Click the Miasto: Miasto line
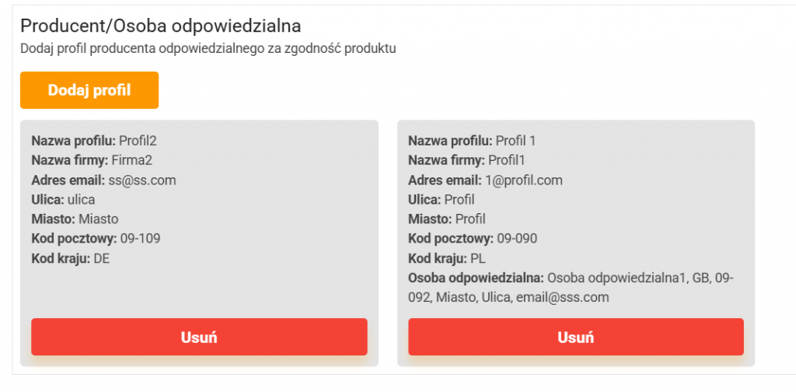Viewport: 796px width, 392px height. 75,219
